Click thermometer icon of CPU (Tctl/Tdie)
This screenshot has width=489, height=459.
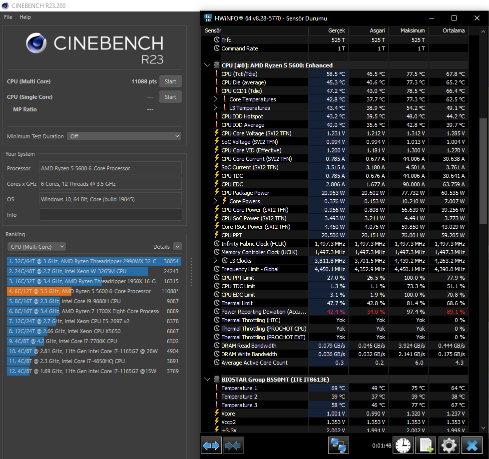pos(217,73)
